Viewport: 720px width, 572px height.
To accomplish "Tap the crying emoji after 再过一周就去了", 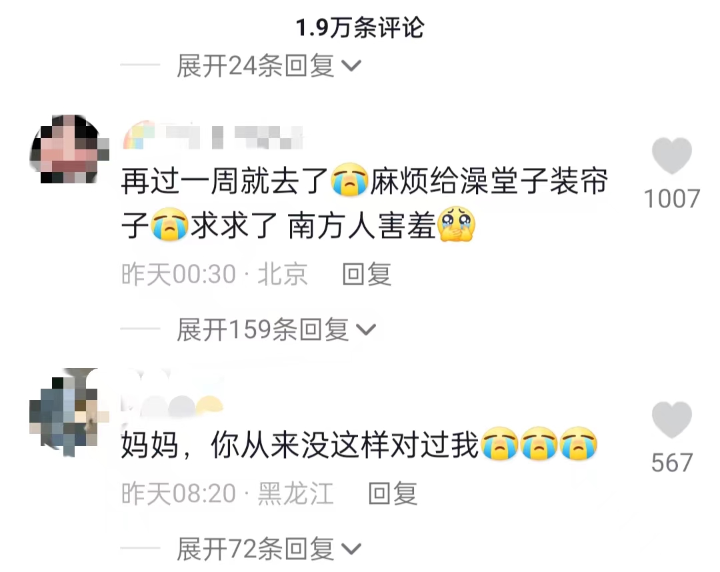I will 350,179.
